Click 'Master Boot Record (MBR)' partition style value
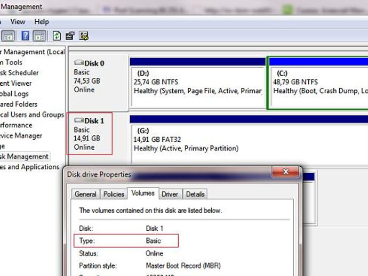368x276 pixels. tap(183, 266)
